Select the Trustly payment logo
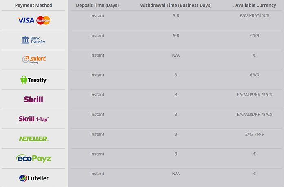 tap(33, 80)
